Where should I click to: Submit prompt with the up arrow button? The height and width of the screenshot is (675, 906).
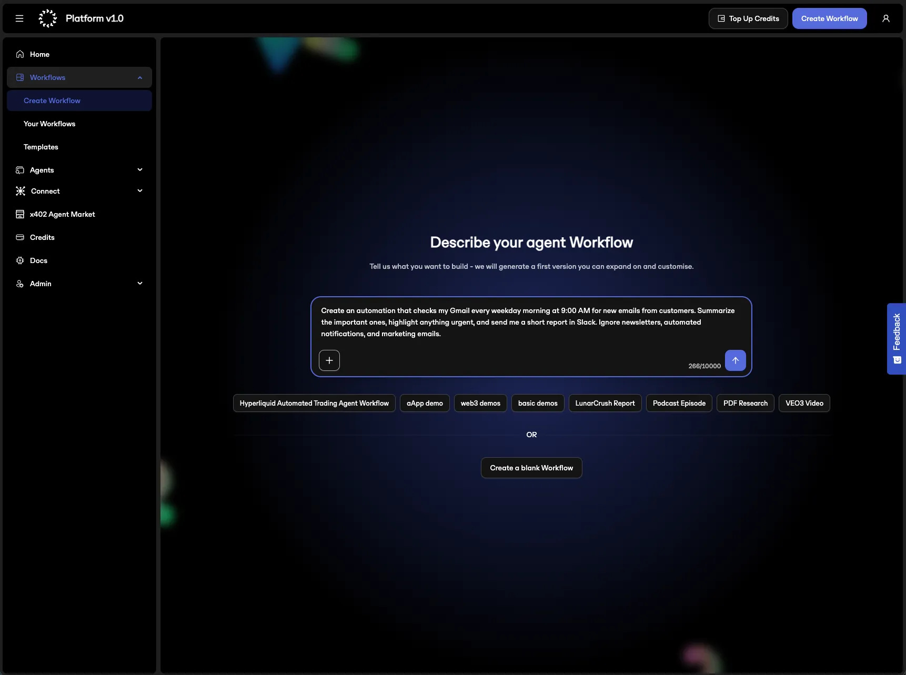(736, 360)
